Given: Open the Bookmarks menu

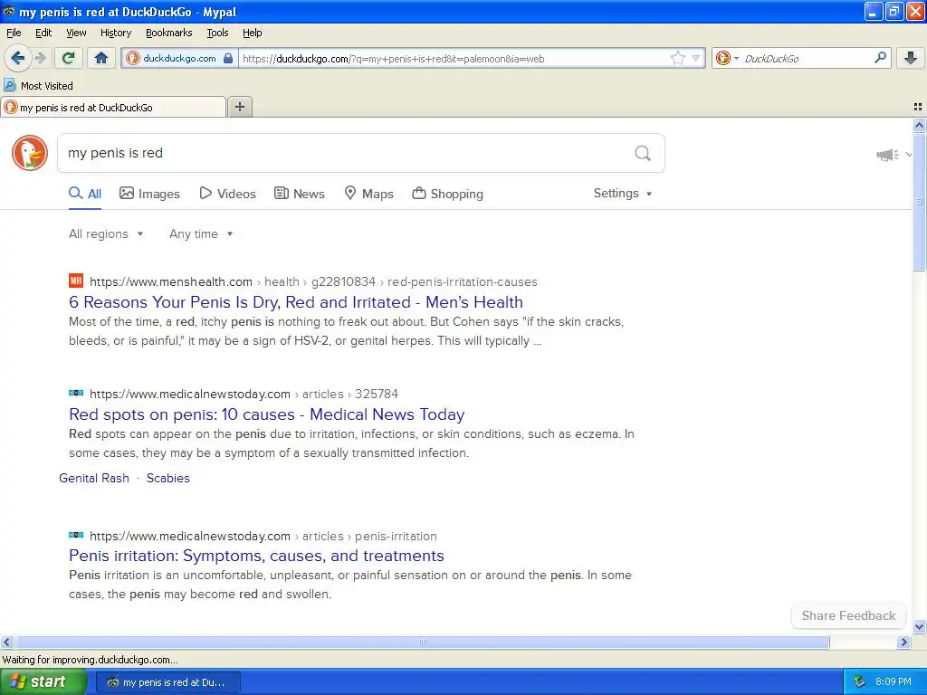Looking at the screenshot, I should click(x=168, y=33).
